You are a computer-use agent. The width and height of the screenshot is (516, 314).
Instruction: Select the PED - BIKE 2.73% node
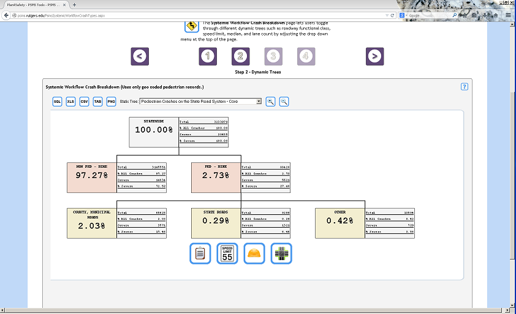coord(216,178)
